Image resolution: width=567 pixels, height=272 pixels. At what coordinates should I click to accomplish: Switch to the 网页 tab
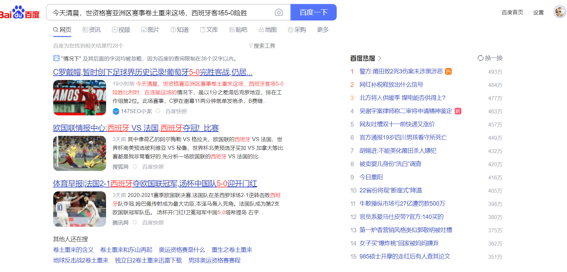coord(62,30)
